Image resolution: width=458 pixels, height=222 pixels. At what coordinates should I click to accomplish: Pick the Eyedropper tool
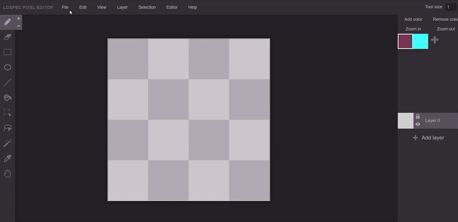(x=8, y=158)
